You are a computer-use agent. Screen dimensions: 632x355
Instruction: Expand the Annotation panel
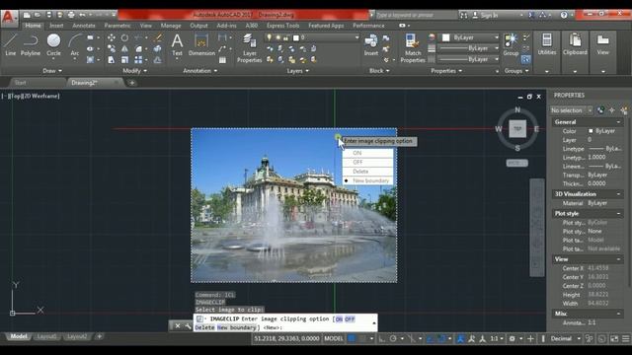coord(200,71)
